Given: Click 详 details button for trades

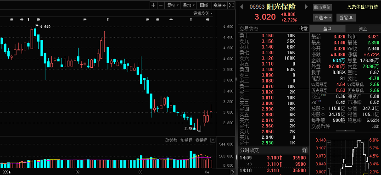Looking at the screenshot, I should [x=304, y=150].
